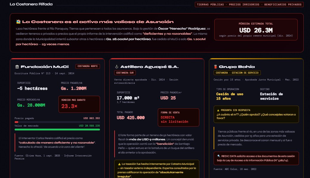
Task: Click the Estación de servicios destino value
Action: 272,96
